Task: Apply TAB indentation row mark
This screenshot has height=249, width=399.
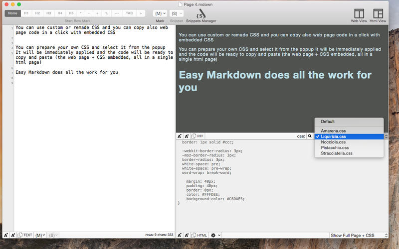Action: click(x=129, y=13)
